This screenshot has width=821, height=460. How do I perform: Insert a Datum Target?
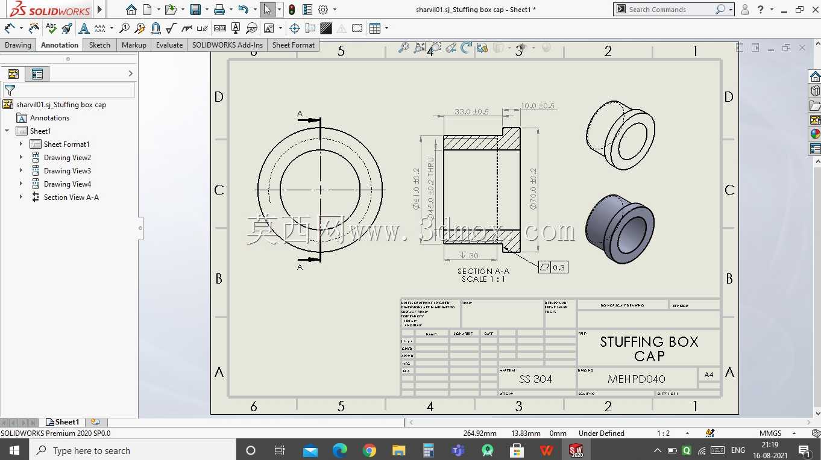251,28
